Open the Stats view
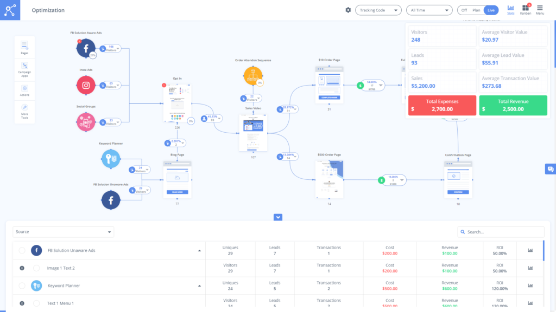 tap(510, 9)
